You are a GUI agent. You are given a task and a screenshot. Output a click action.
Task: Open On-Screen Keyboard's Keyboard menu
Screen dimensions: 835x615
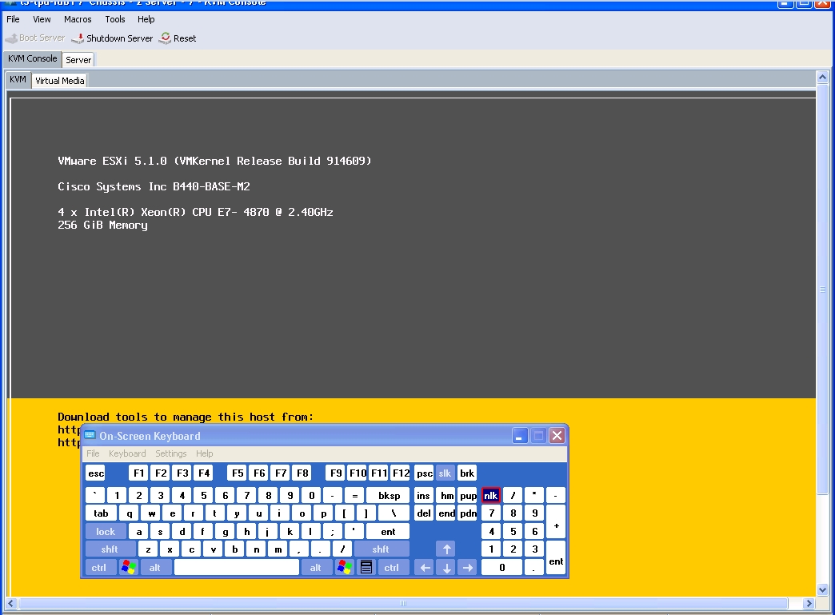tap(127, 453)
